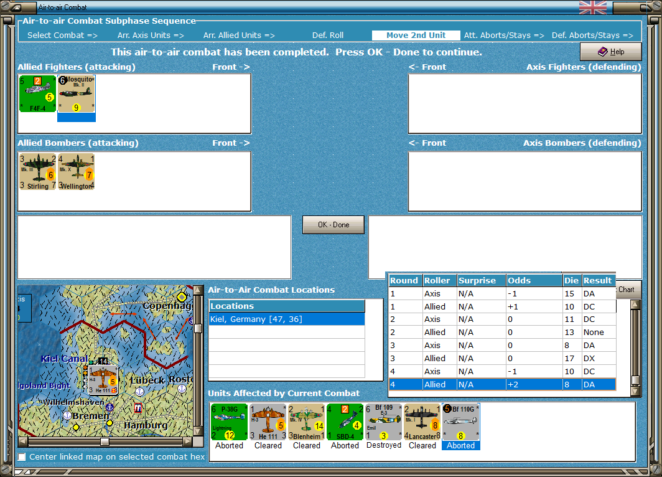Select the aborted SBD-4 counter
This screenshot has width=662, height=477.
[345, 422]
